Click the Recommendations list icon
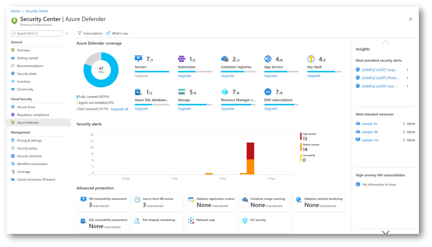 coord(13,65)
